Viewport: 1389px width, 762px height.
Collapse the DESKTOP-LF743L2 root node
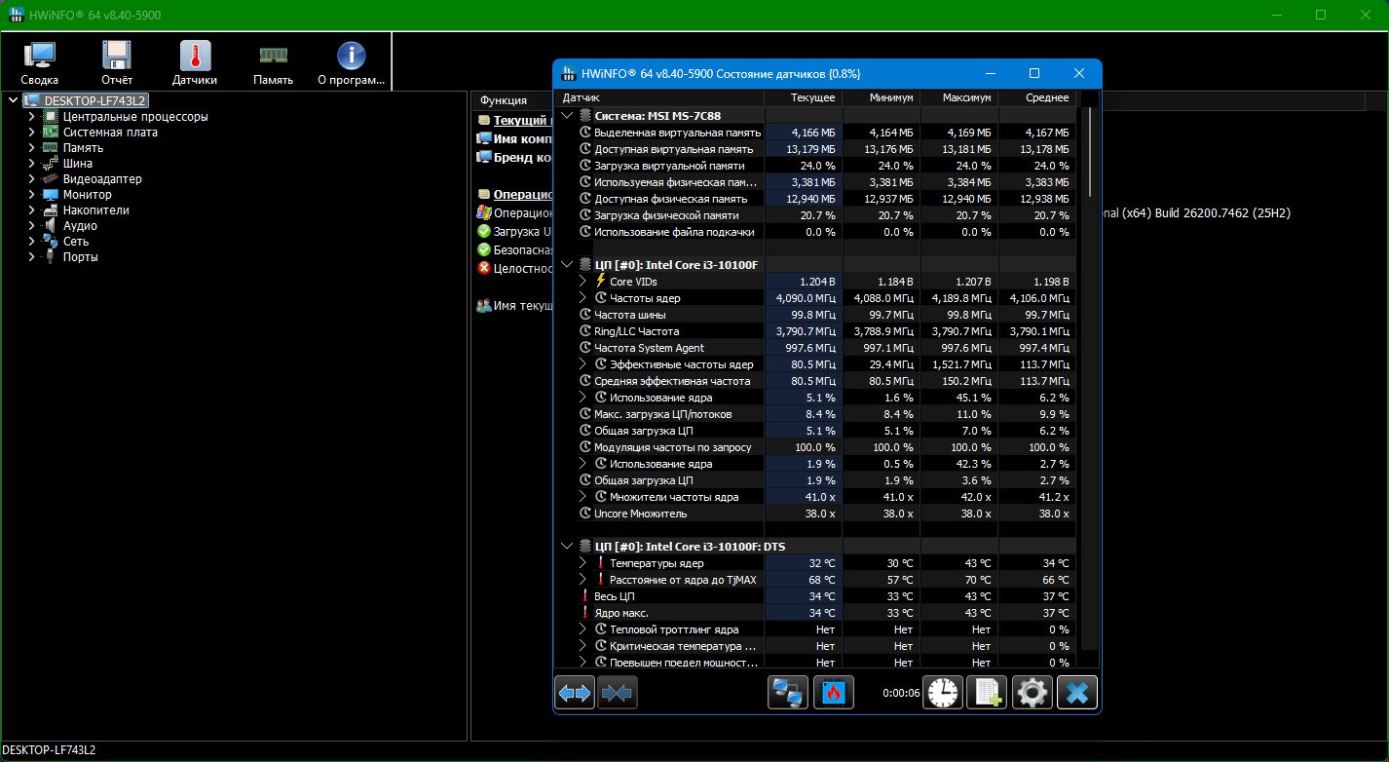tap(11, 100)
